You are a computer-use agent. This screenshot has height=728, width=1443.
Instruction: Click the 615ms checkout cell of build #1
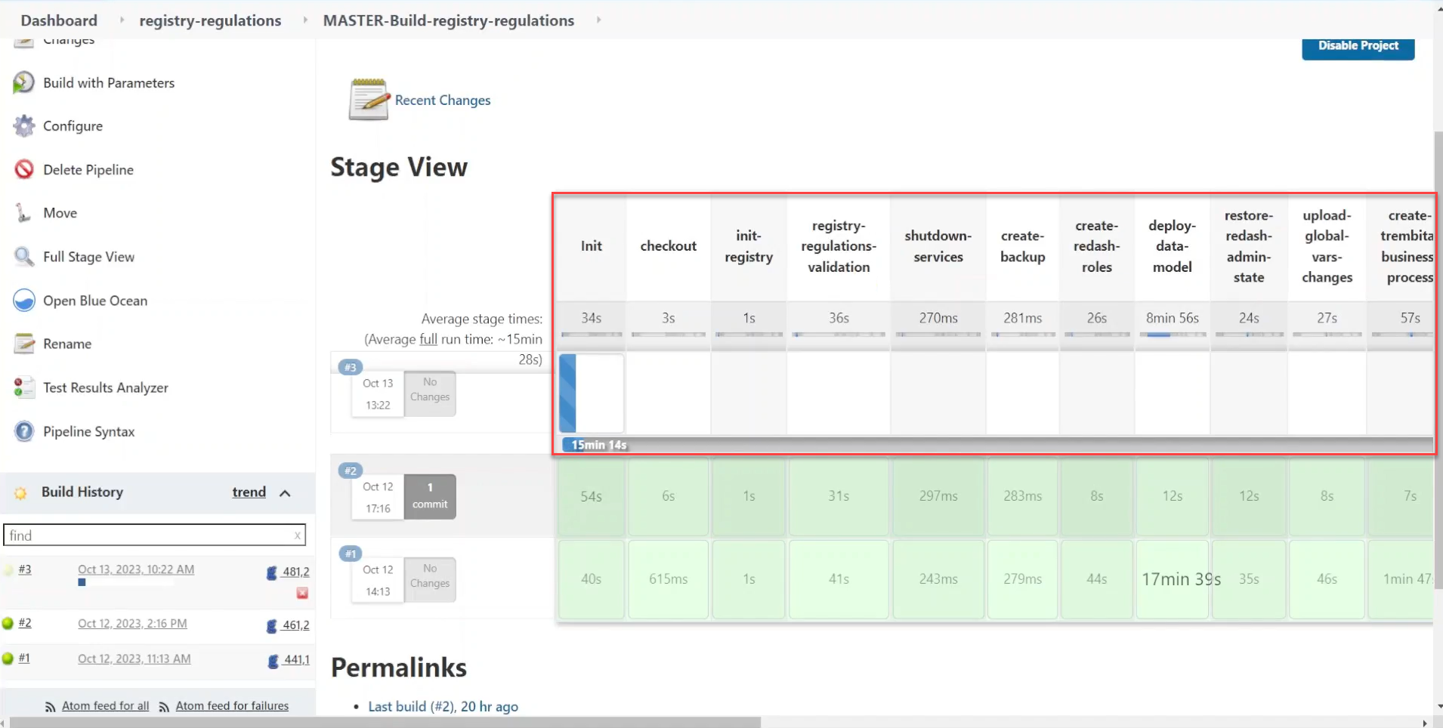(x=668, y=579)
